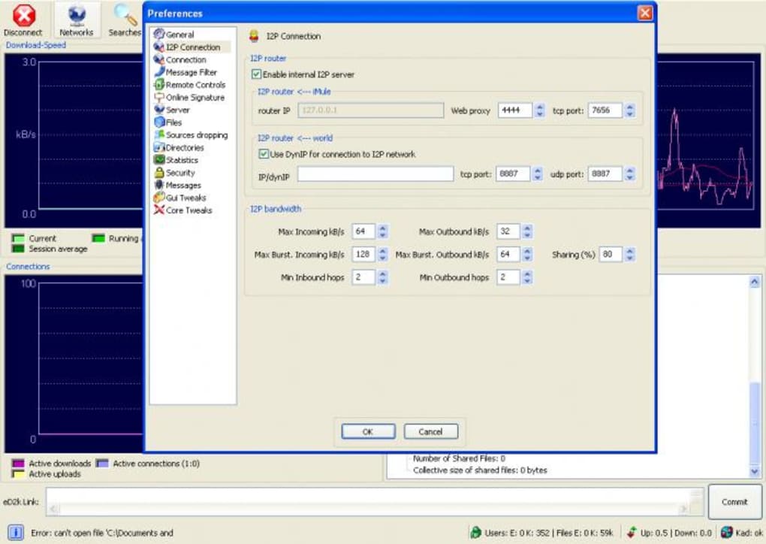Increase Sharing (%) spinner value
Viewport: 766px width, 544px height.
click(630, 251)
